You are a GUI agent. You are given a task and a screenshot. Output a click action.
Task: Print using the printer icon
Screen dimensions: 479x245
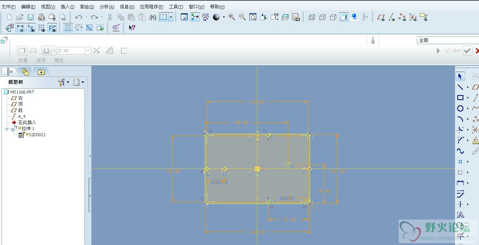click(x=42, y=17)
